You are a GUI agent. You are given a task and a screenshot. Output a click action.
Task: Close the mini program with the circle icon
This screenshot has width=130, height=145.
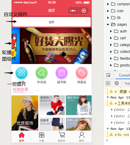84,11
